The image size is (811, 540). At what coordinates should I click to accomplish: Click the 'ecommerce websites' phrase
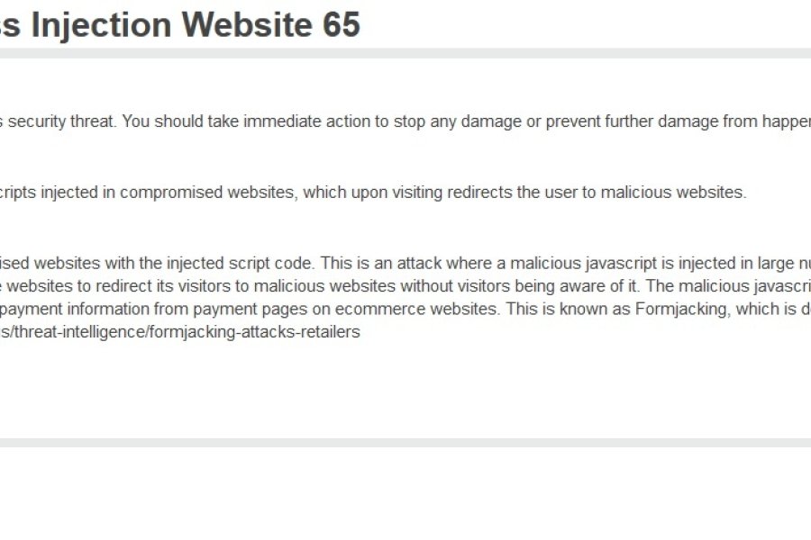[x=415, y=309]
